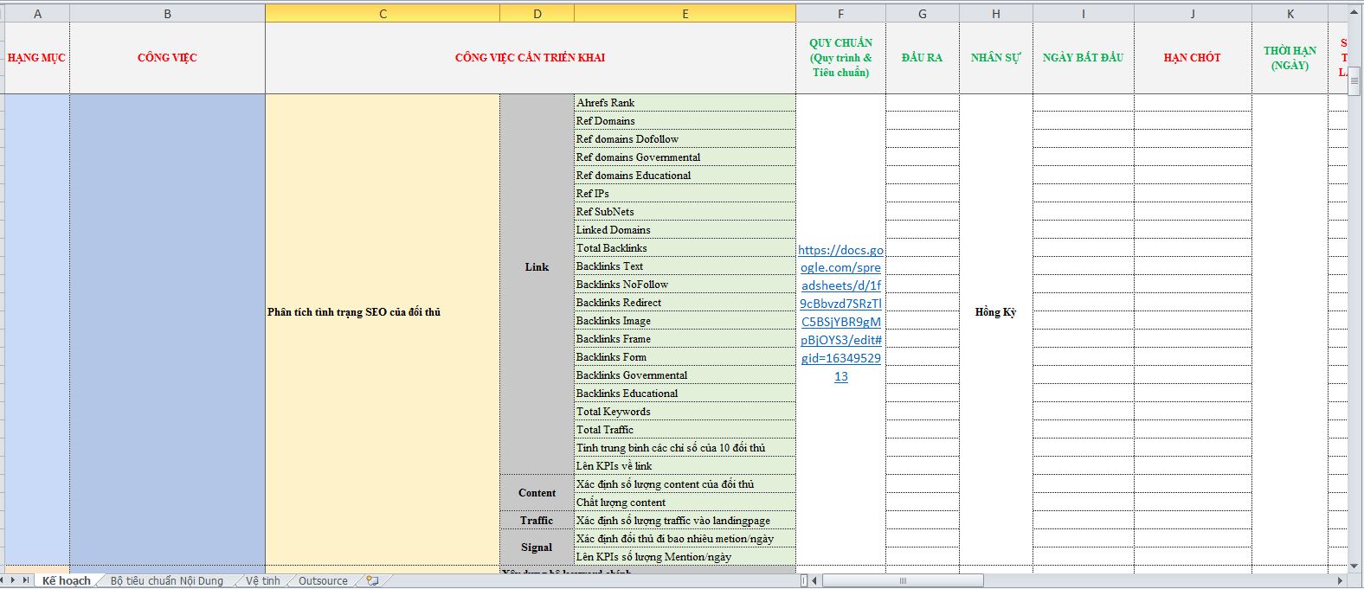Select the HẠN CHÓT header cell
1364x589 pixels.
pyautogui.click(x=1192, y=58)
